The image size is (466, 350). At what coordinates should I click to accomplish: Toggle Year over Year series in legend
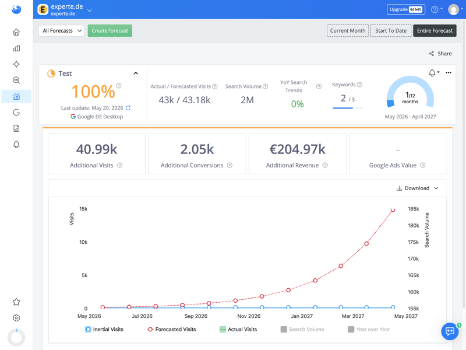point(369,329)
